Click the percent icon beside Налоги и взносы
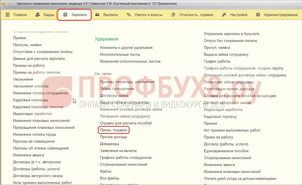This screenshot has height=185, width=302. click(129, 15)
